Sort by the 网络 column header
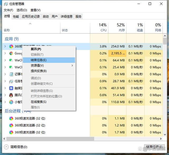 154,28
